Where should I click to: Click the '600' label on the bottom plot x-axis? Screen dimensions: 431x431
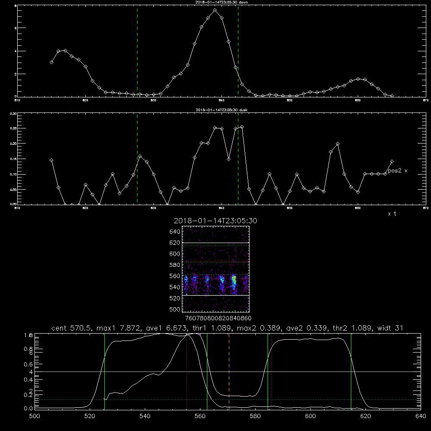pyautogui.click(x=311, y=416)
